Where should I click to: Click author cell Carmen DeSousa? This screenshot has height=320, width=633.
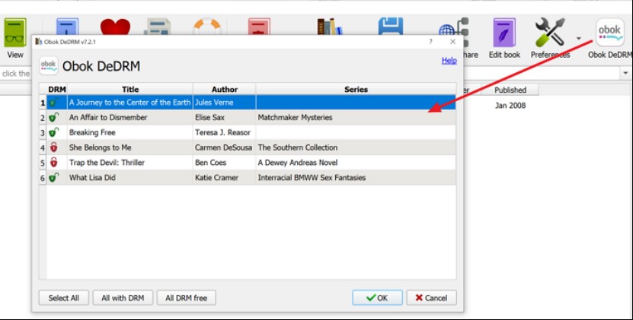pos(225,147)
